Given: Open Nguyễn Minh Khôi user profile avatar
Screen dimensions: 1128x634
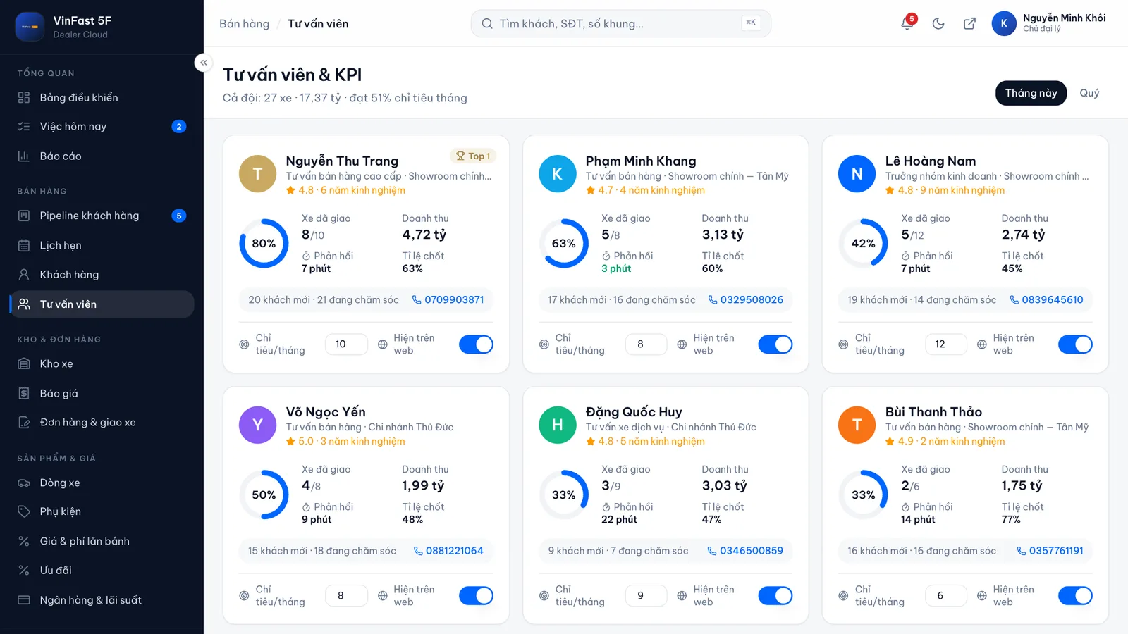Looking at the screenshot, I should click(x=1004, y=23).
